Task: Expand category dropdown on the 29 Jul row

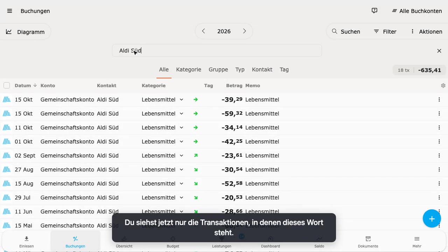Action: [181, 197]
